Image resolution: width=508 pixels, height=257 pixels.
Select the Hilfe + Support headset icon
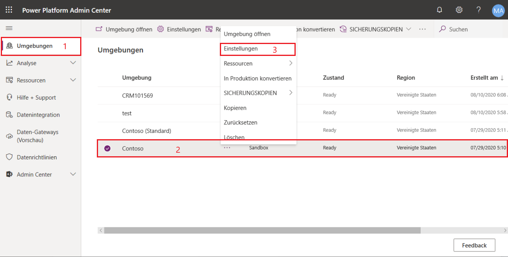point(10,98)
